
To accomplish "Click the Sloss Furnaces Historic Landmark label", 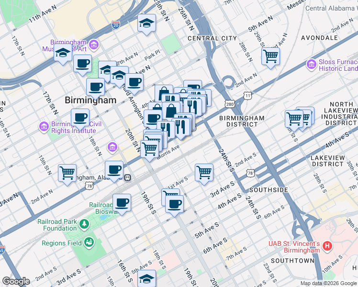I will [x=338, y=65].
